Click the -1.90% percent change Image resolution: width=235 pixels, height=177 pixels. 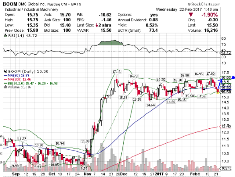[x=210, y=15]
